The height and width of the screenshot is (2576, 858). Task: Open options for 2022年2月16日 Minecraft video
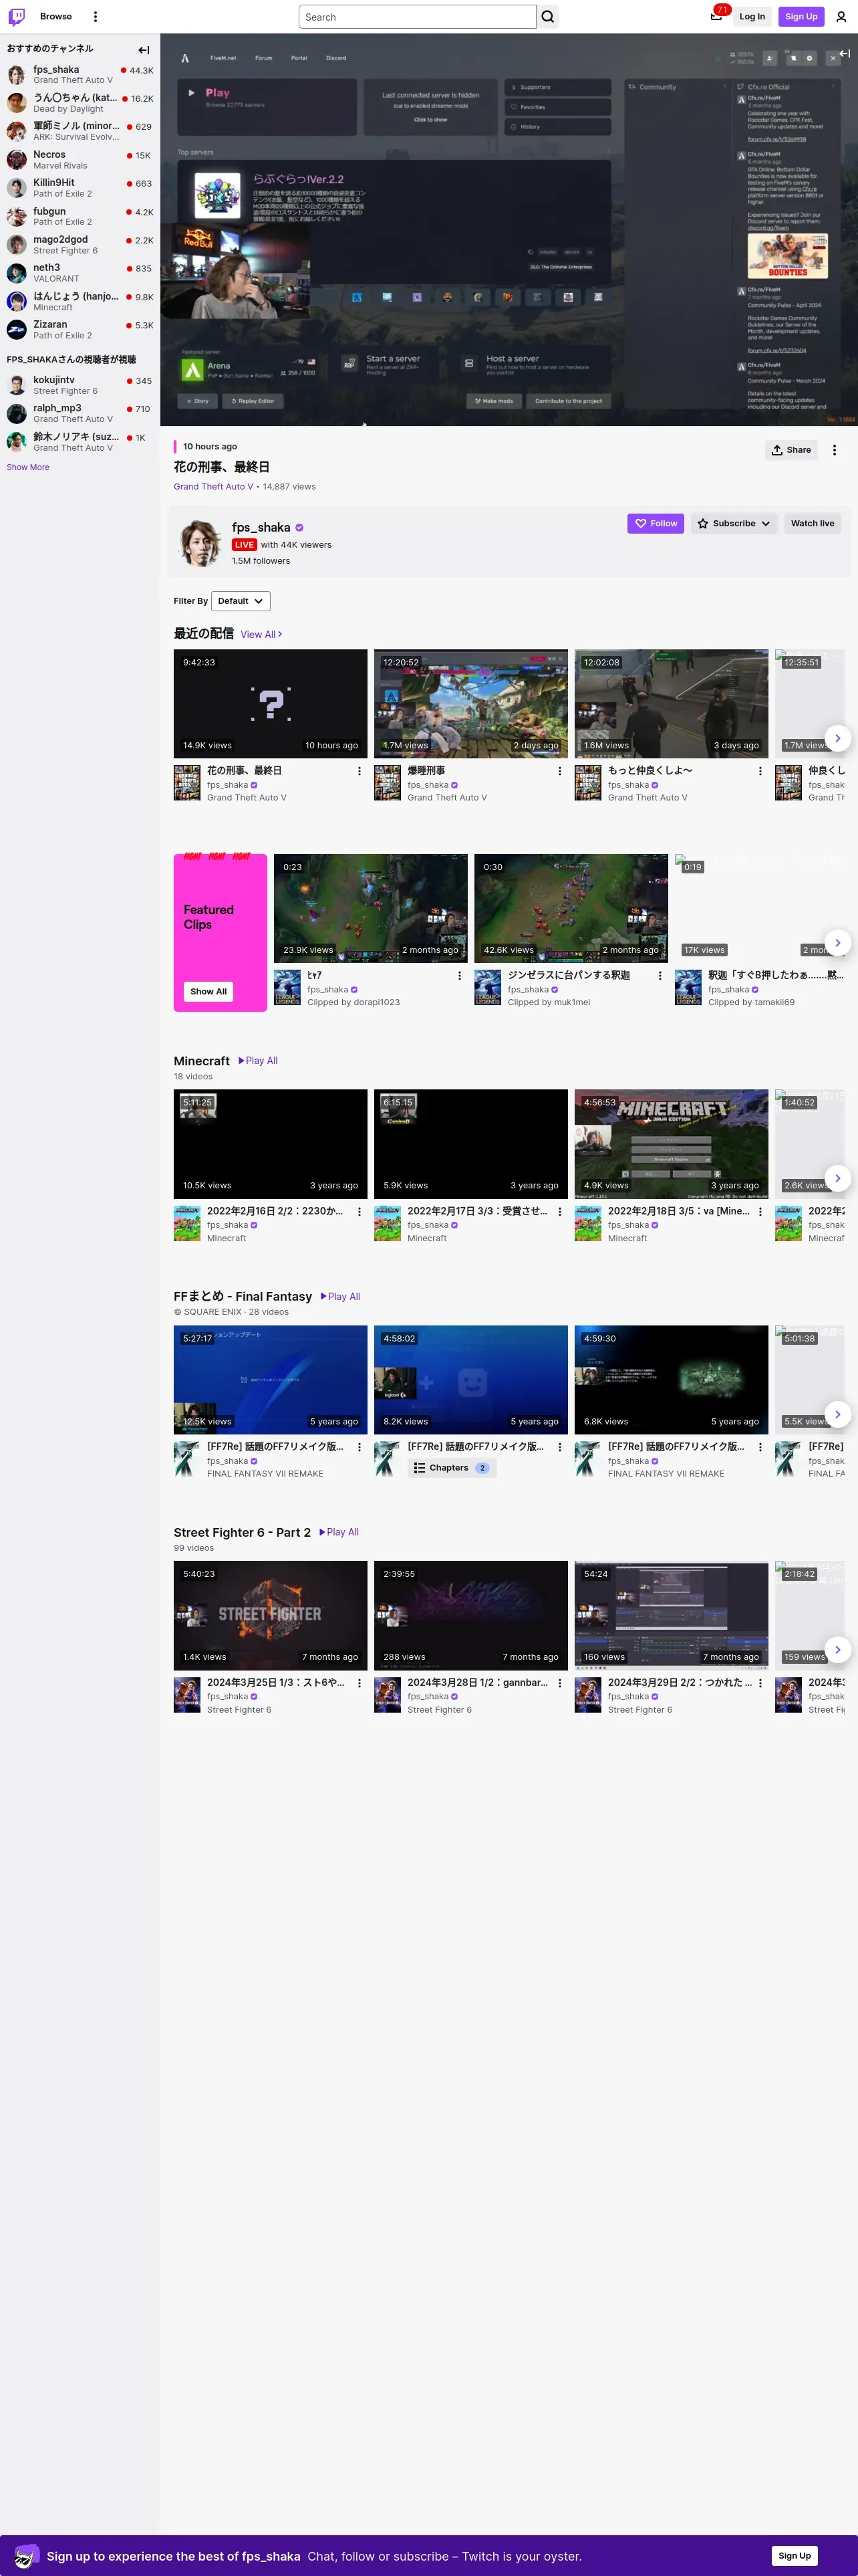(360, 1211)
